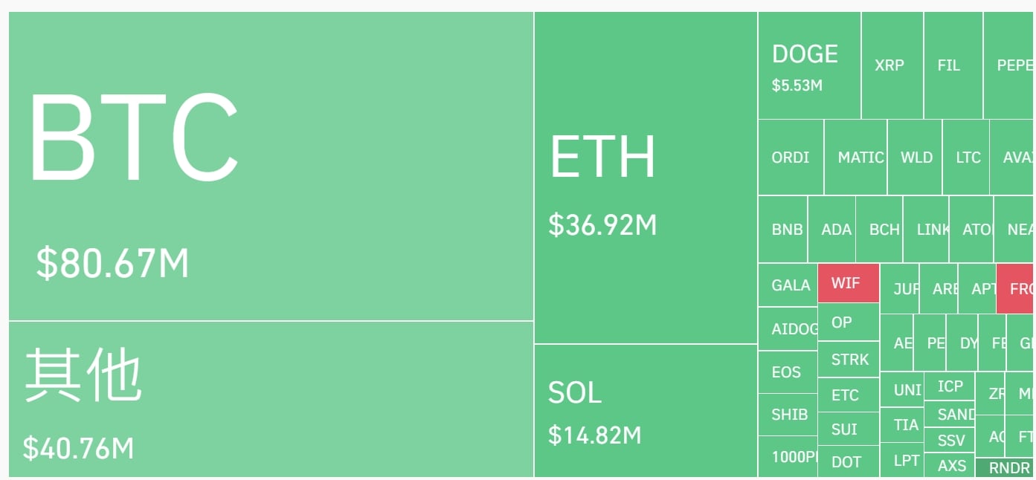The width and height of the screenshot is (1036, 480).
Task: Click the LTC tile
Action: (x=966, y=158)
